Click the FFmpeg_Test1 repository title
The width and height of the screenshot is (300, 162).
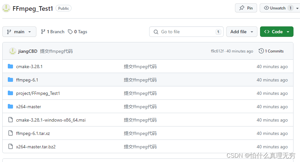[33, 8]
